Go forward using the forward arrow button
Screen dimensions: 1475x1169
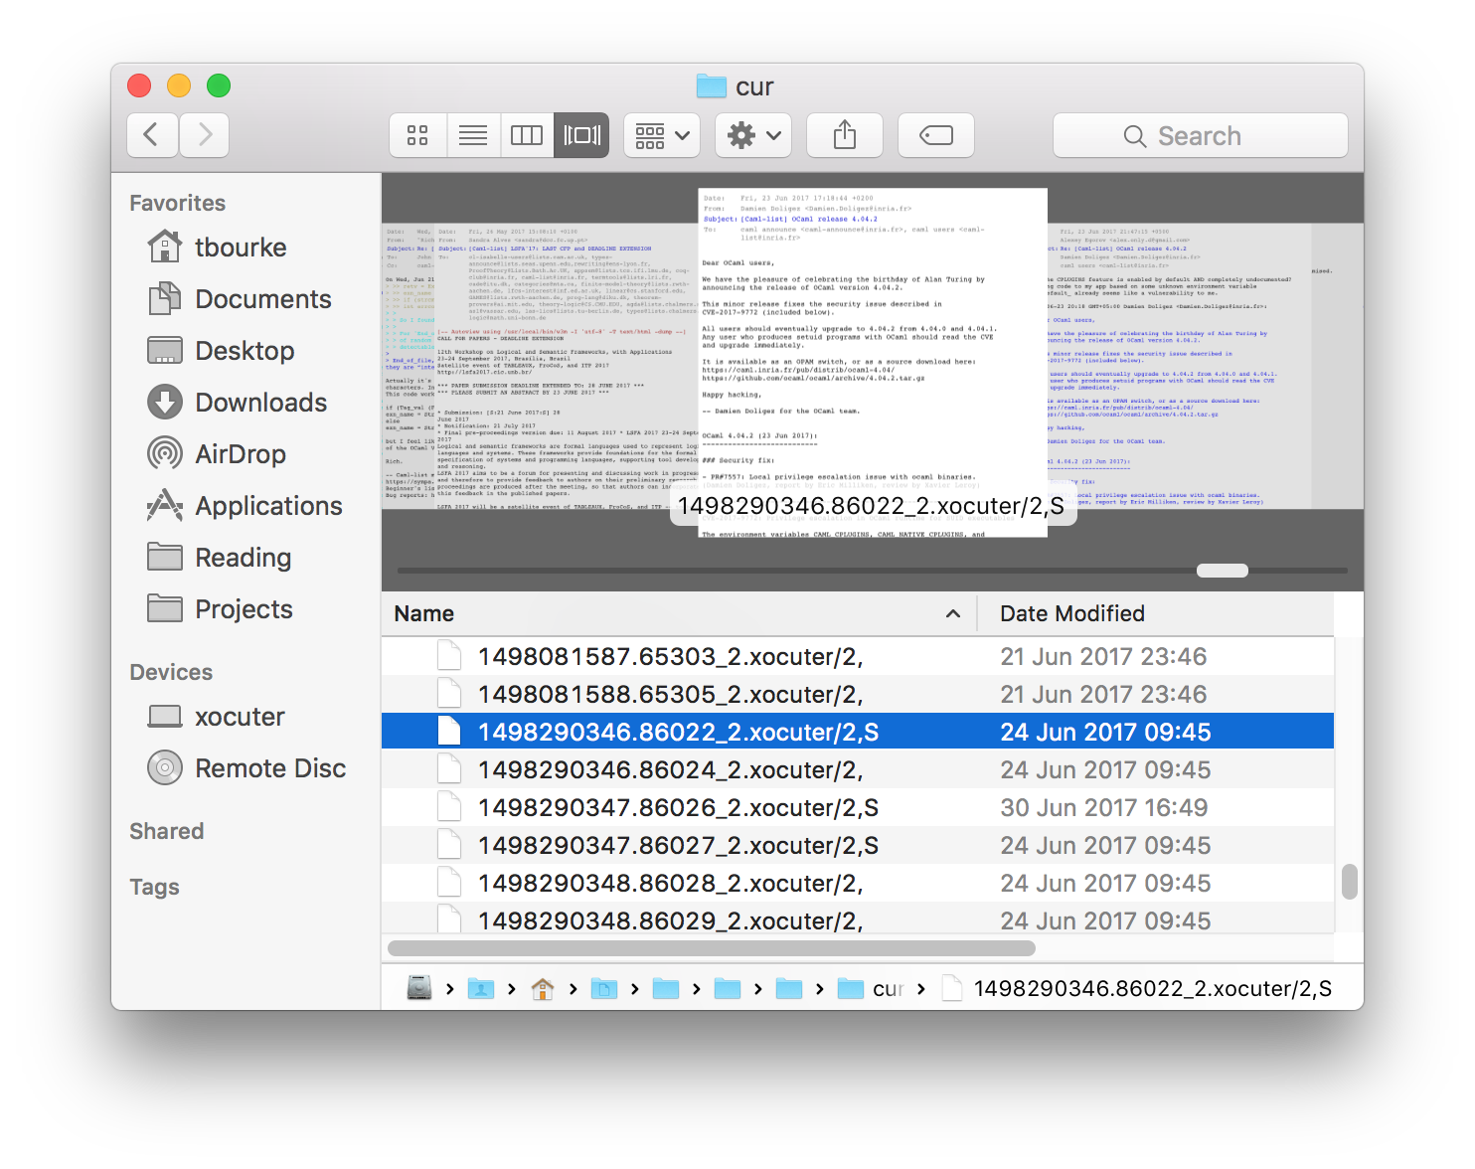point(205,135)
